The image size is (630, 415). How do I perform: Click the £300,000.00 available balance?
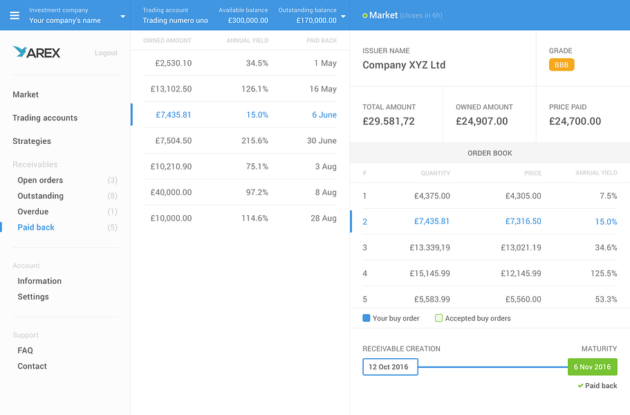pyautogui.click(x=248, y=21)
